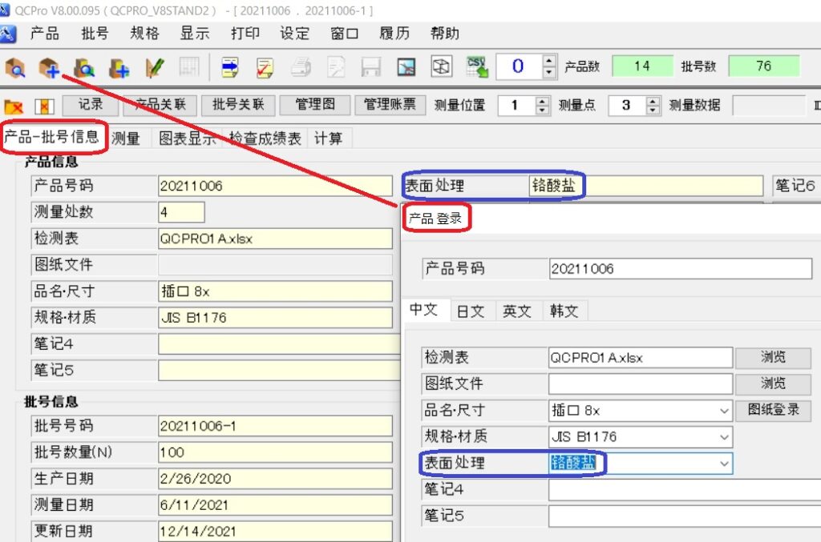
Task: Click the 图纸登录 button
Action: [773, 410]
